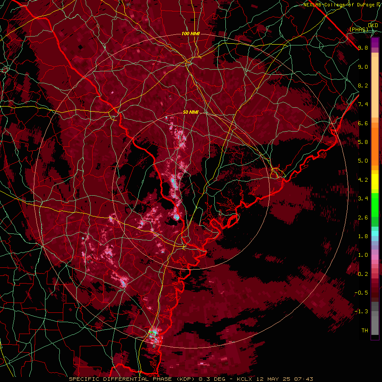Click the "0.3 DEG" elevation angle text
The width and height of the screenshot is (382, 382).
pyautogui.click(x=211, y=379)
